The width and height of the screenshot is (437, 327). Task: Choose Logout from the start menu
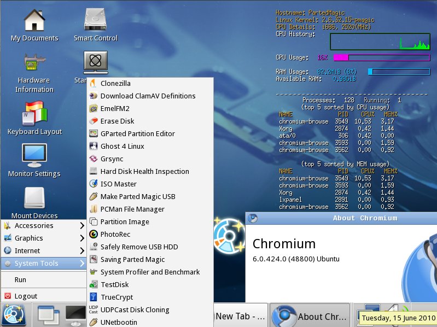pyautogui.click(x=43, y=296)
